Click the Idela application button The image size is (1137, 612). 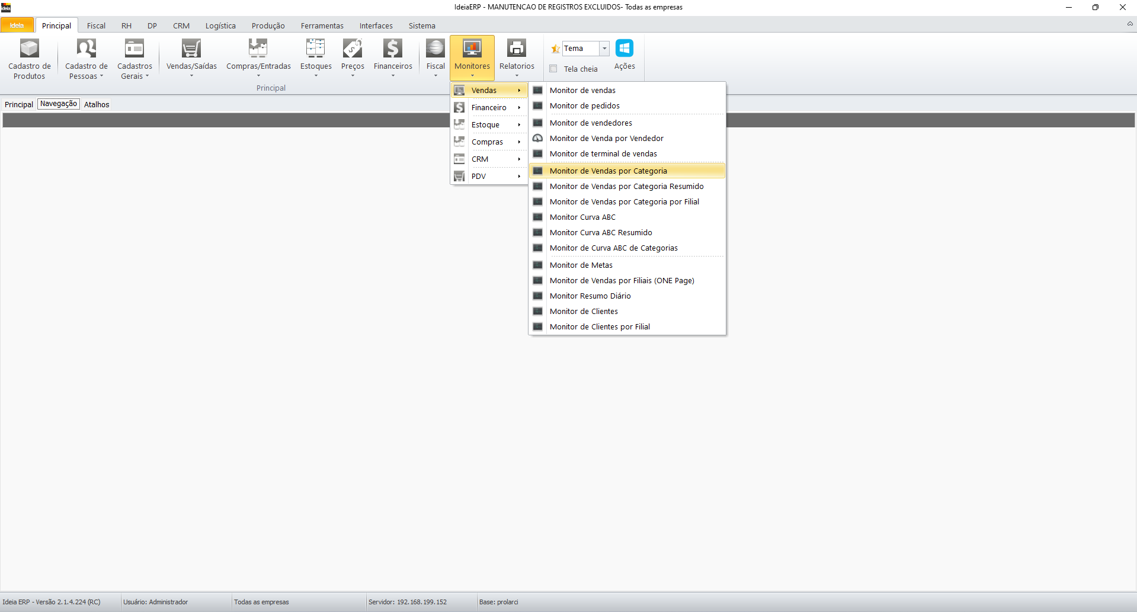17,25
